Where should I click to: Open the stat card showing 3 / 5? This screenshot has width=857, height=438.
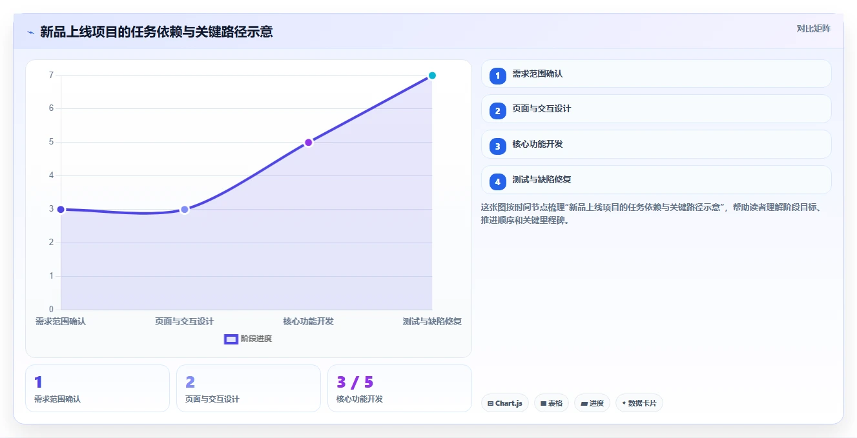pyautogui.click(x=400, y=388)
